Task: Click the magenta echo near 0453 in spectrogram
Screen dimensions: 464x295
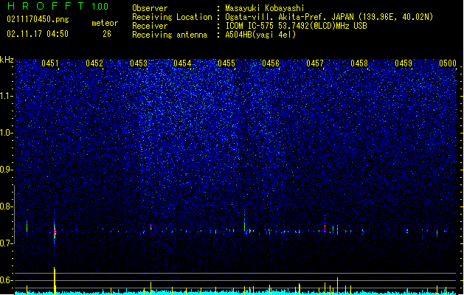Action: (x=151, y=227)
